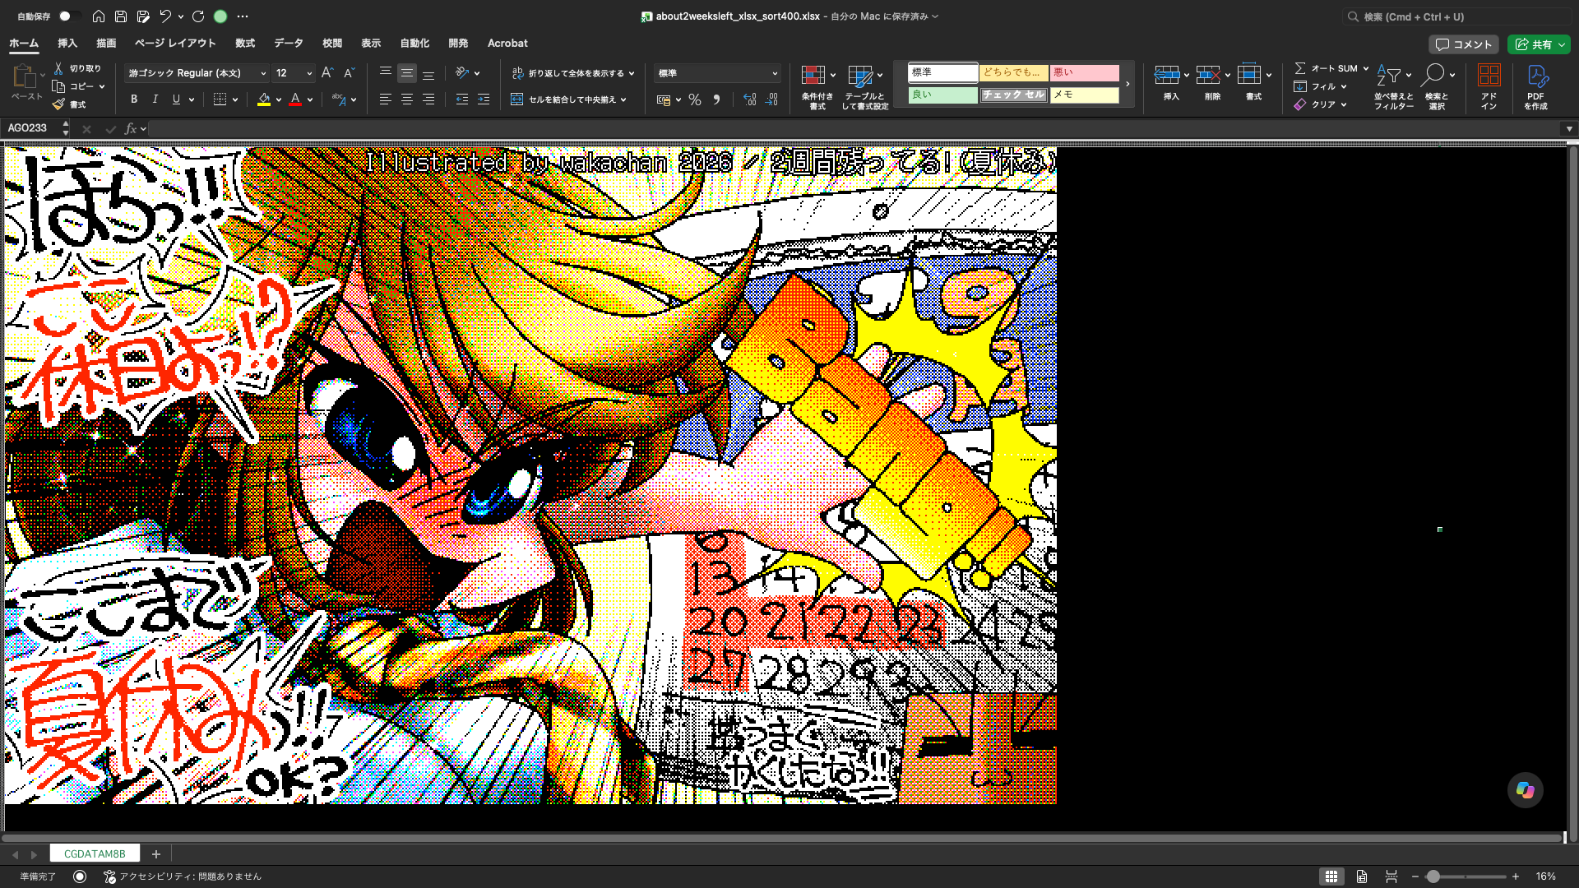The width and height of the screenshot is (1579, 888).
Task: Open the Data ribbon tab
Action: pyautogui.click(x=289, y=44)
